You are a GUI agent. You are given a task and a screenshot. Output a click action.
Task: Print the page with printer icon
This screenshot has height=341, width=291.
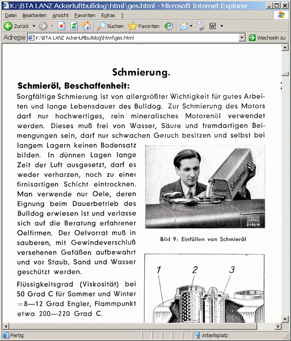(200, 26)
